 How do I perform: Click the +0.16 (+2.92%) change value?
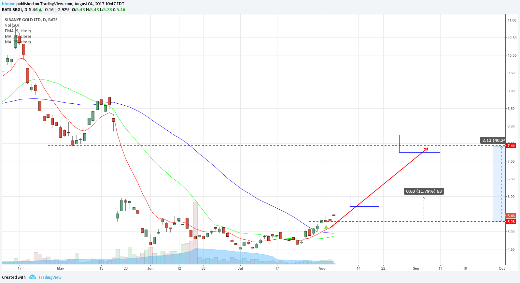click(x=57, y=10)
